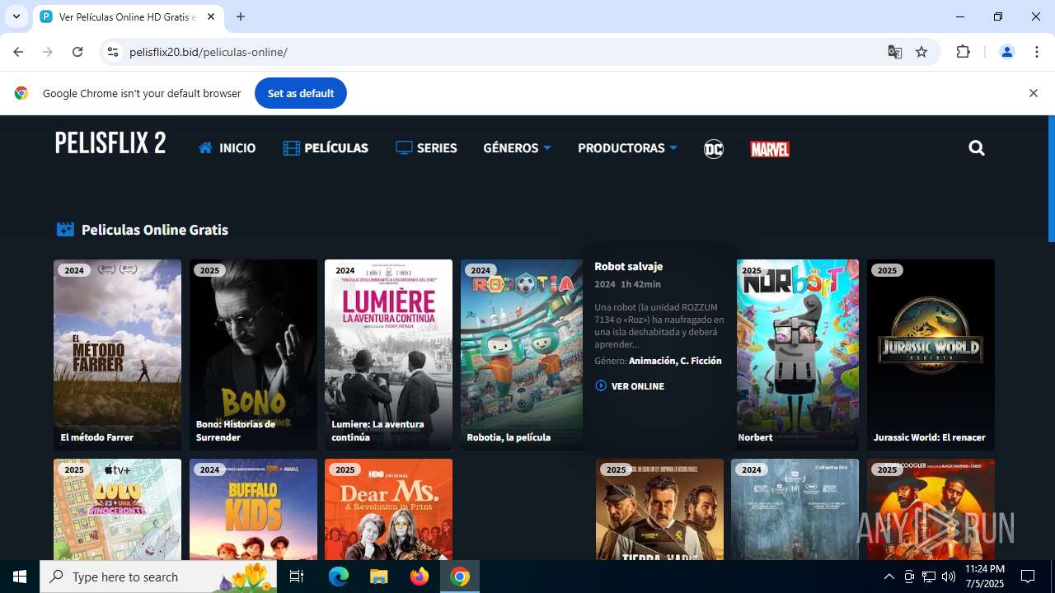Click the browser forward arrow
This screenshot has width=1055, height=593.
[48, 52]
